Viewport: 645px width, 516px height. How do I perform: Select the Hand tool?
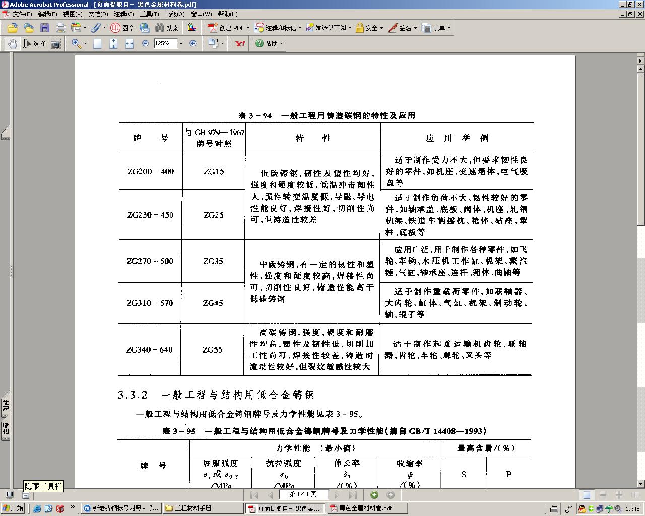click(12, 43)
